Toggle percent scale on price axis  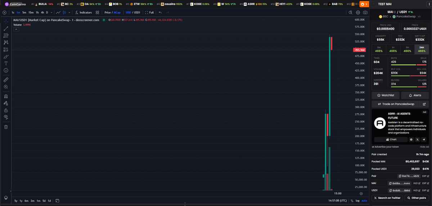pyautogui.click(x=352, y=201)
